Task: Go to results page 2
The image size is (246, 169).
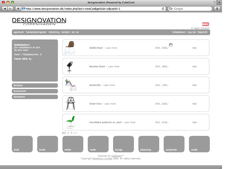Action: click(68, 133)
